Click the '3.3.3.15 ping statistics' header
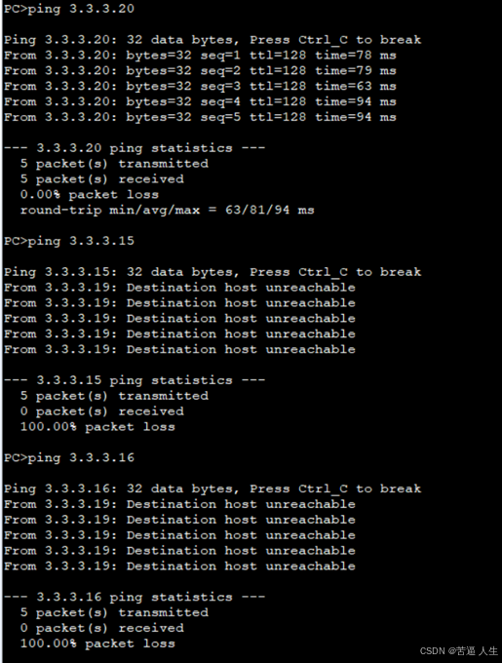Viewport: 502px width, 663px height. (135, 380)
